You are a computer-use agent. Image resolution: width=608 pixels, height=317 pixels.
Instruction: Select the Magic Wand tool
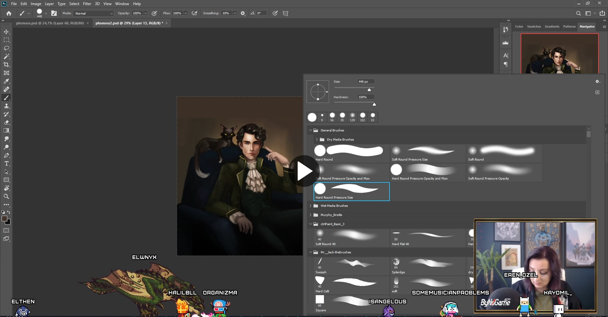click(x=6, y=56)
